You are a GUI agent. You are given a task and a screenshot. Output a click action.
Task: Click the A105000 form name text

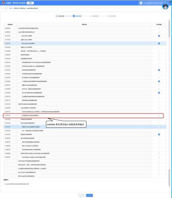point(26,59)
